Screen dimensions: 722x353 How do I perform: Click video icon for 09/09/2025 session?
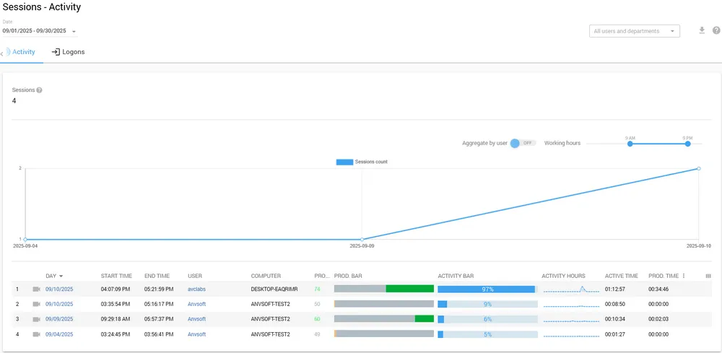coord(37,319)
